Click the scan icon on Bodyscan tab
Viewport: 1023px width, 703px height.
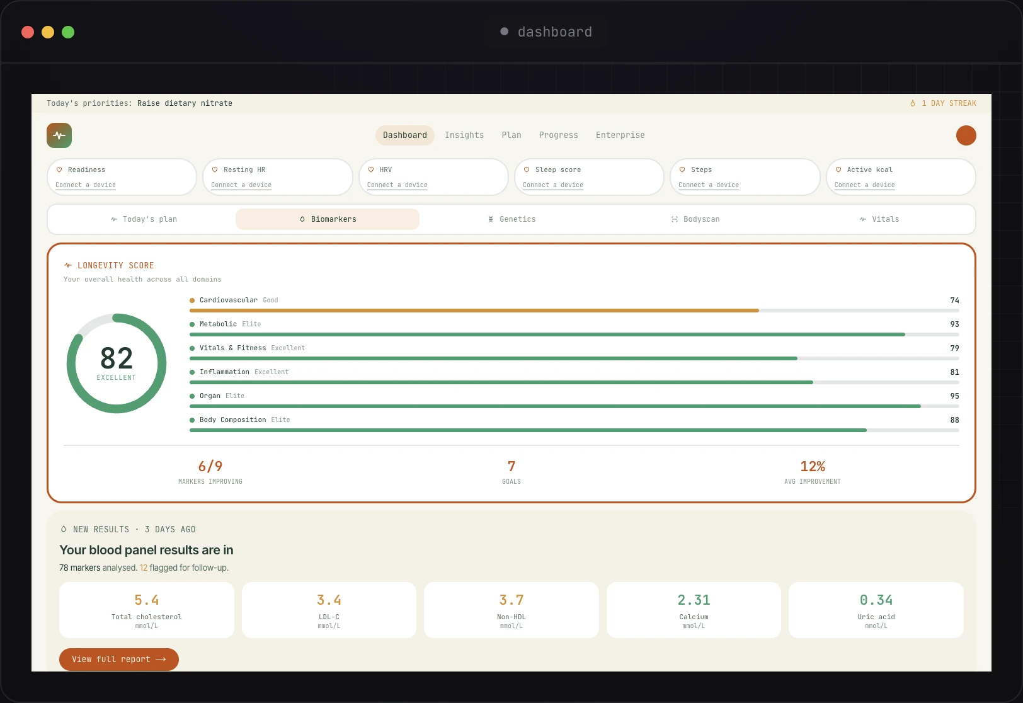click(675, 219)
